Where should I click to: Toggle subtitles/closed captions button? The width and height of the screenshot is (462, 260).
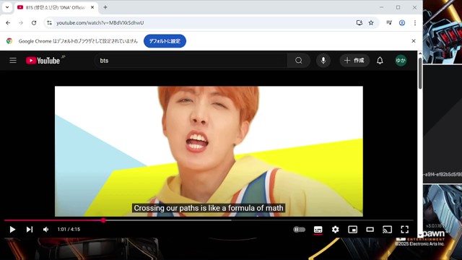pos(318,230)
